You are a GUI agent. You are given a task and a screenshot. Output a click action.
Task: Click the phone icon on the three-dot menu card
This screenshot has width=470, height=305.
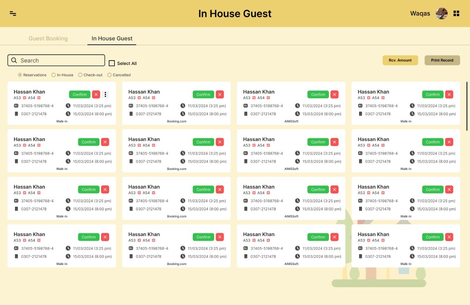click(x=16, y=114)
